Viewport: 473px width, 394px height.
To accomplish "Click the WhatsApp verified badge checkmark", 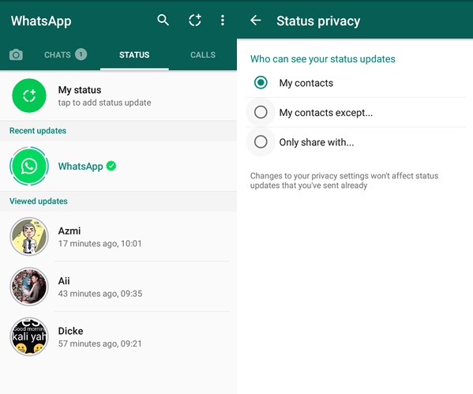I will pos(111,166).
